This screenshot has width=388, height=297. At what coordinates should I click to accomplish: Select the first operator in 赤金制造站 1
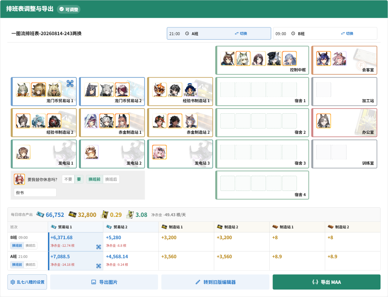click(x=91, y=121)
